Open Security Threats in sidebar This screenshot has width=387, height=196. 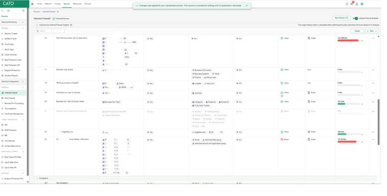(x=11, y=34)
